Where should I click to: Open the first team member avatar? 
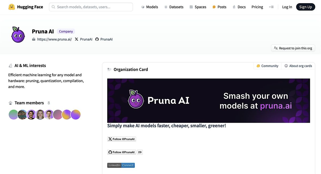coord(13,114)
